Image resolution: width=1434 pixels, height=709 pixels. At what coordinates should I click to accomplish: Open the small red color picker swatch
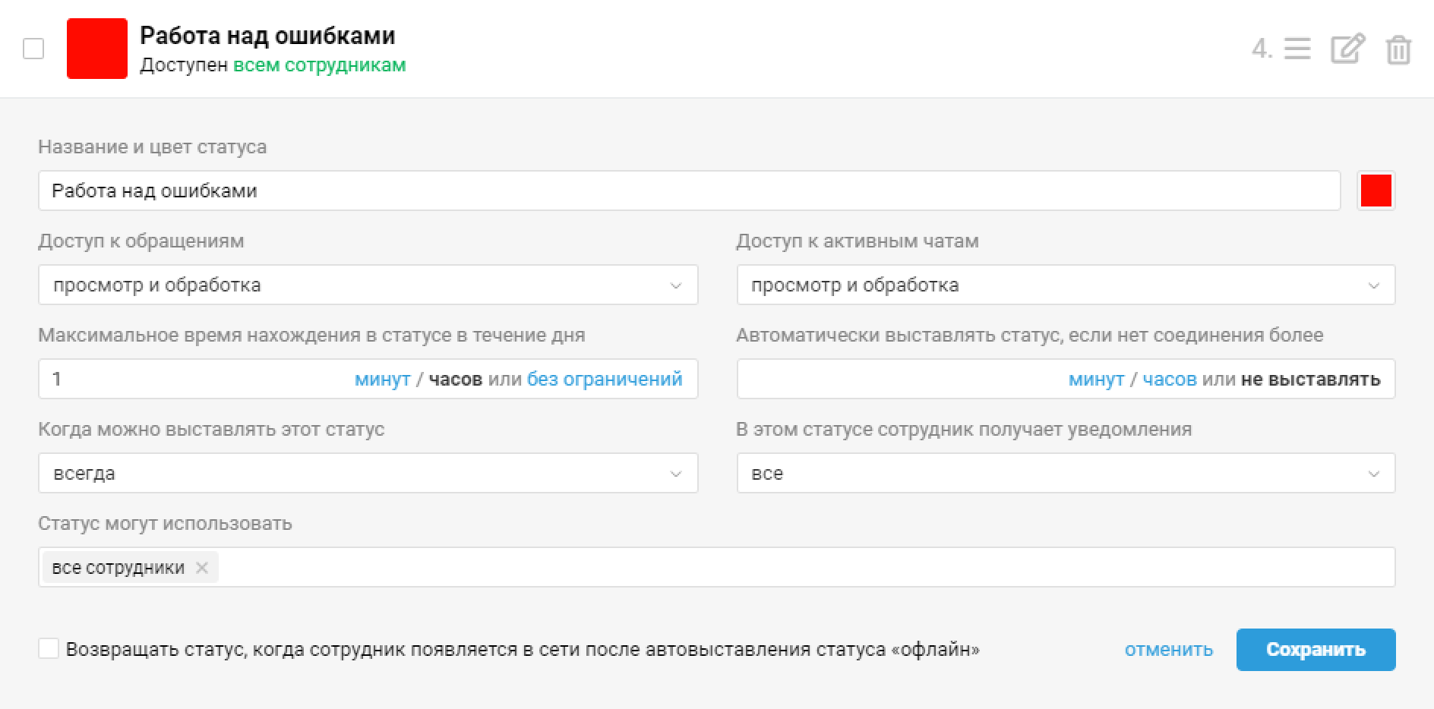[1376, 191]
